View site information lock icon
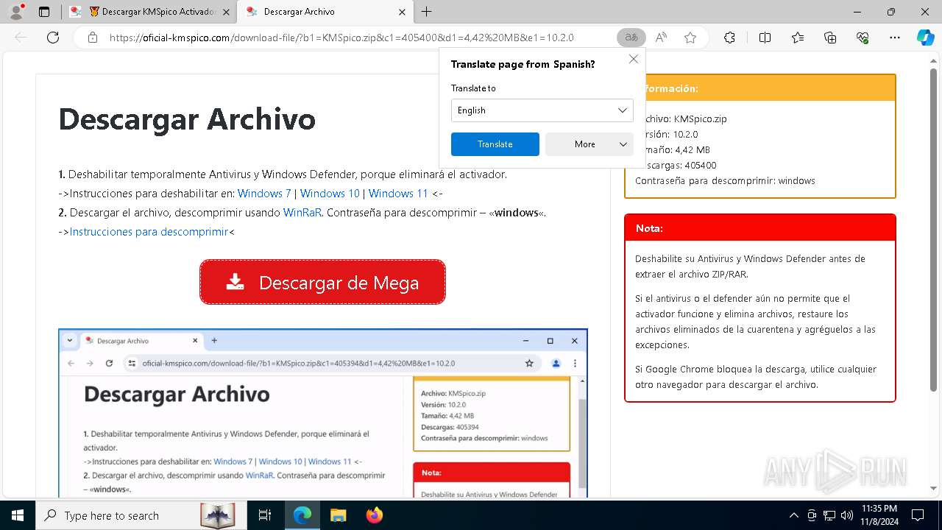 click(93, 38)
